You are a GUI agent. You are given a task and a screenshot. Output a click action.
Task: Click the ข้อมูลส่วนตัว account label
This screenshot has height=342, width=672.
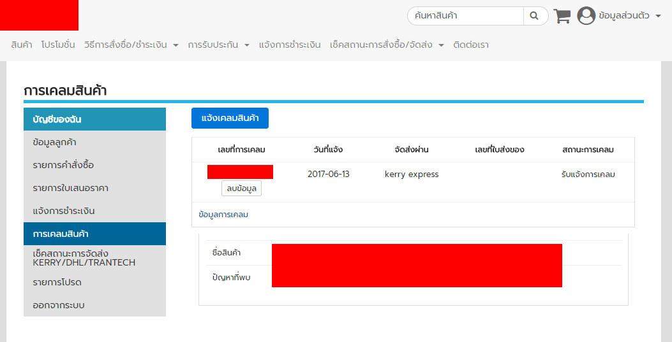623,16
